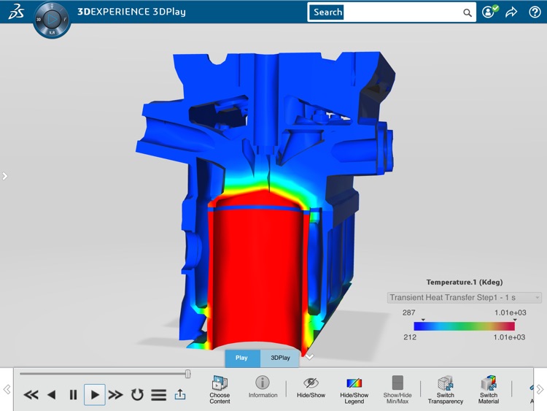
Task: Adjust the legend maximum marker triangle
Action: pyautogui.click(x=515, y=320)
